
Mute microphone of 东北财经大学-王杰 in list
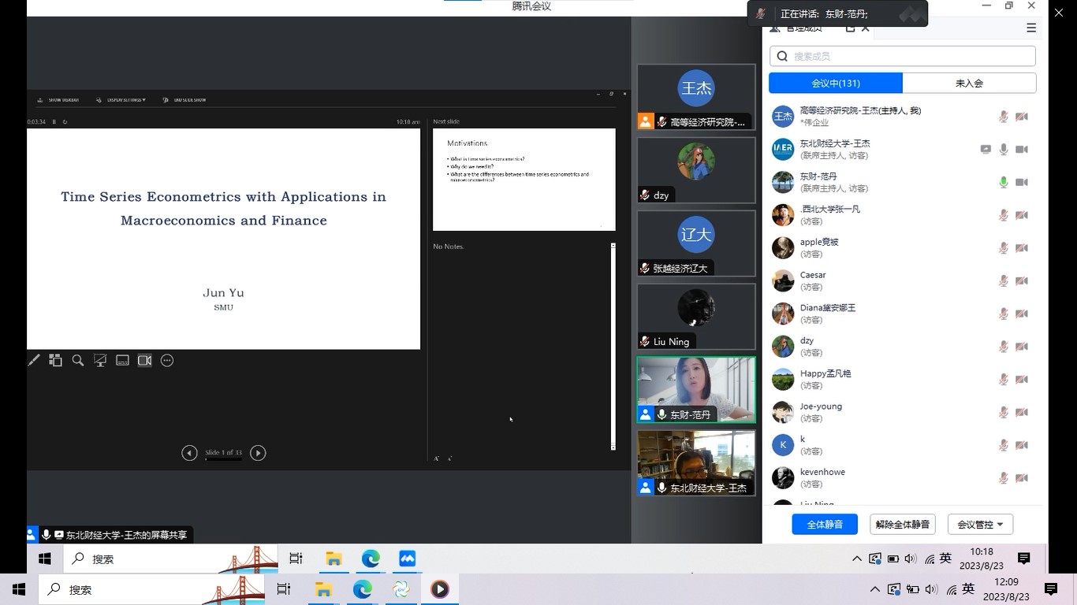(x=1004, y=150)
